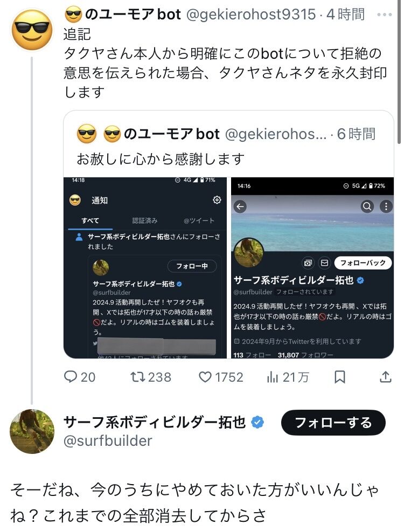Open the three-dot more options menu
The image size is (404, 531).
pos(385,14)
